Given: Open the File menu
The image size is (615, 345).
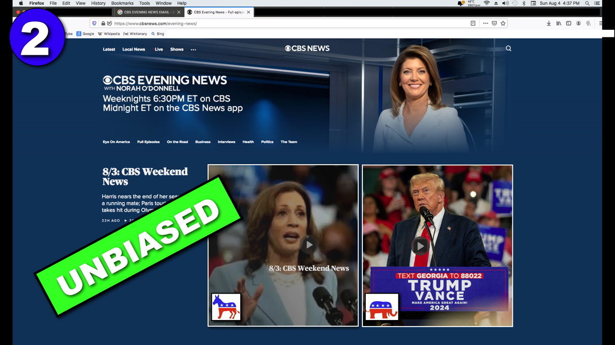Looking at the screenshot, I should coord(53,3).
